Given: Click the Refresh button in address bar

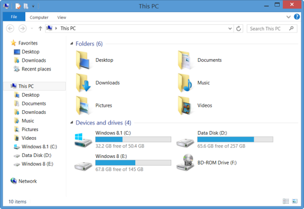Looking at the screenshot, I should (x=239, y=29).
